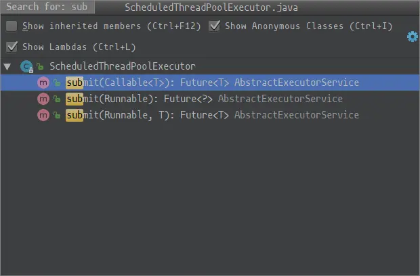Select the ScheduledThreadPoolExecutor class name node
Image resolution: width=420 pixels, height=276 pixels.
point(122,66)
